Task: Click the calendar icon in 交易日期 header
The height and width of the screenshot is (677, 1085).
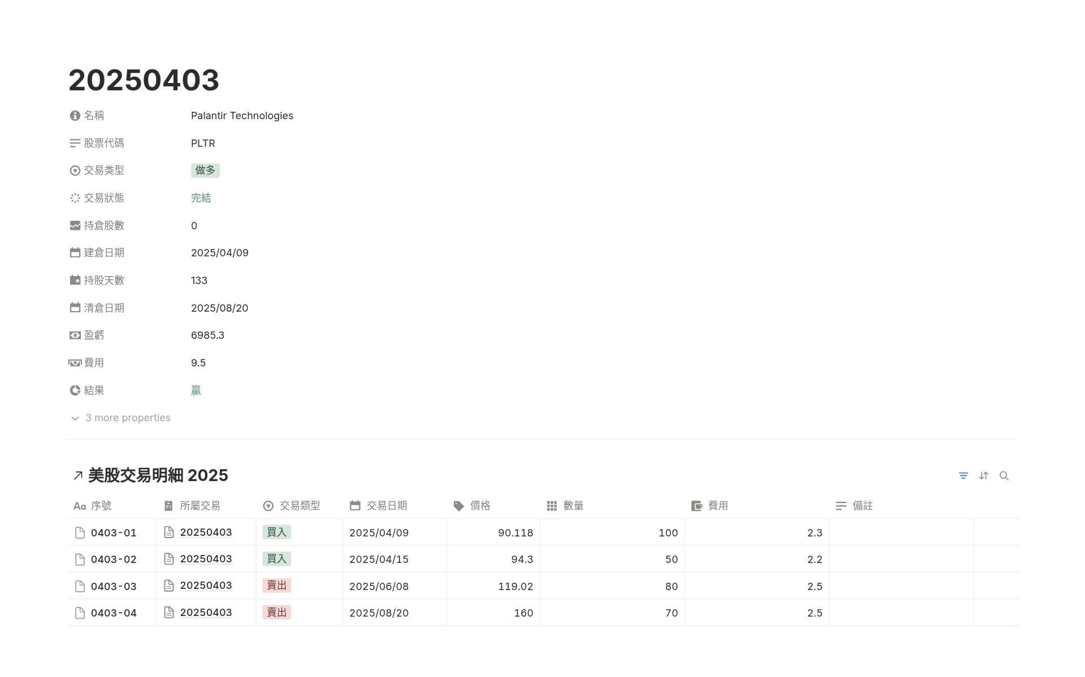Action: coord(355,506)
